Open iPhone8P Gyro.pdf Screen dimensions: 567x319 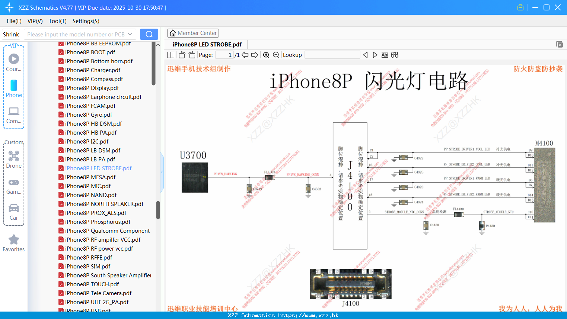click(89, 115)
